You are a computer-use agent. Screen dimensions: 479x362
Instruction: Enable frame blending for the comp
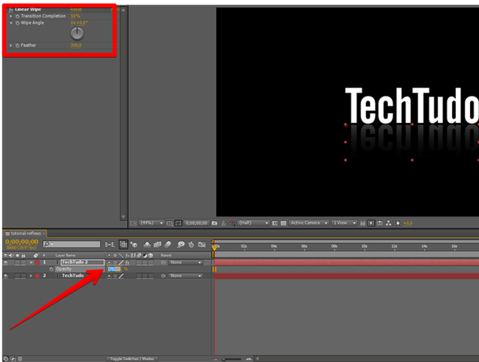click(x=157, y=245)
